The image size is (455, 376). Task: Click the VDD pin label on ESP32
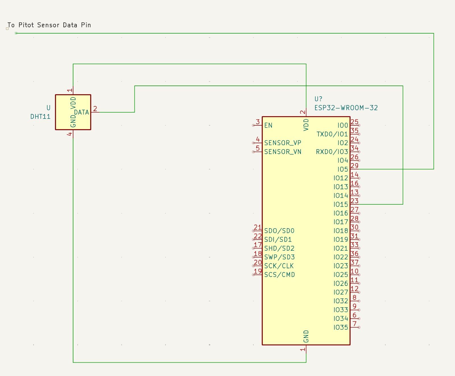(306, 125)
